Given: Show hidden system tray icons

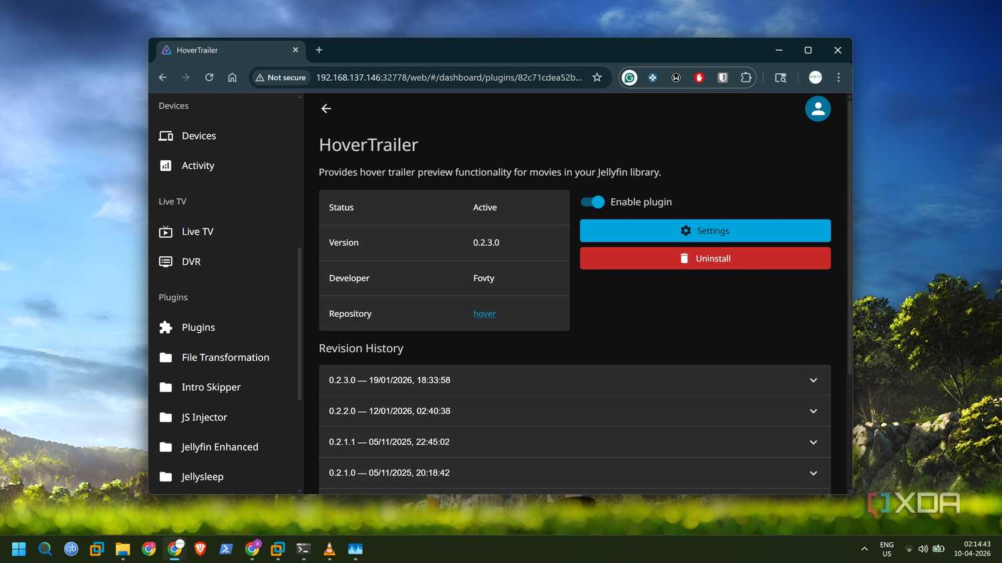Looking at the screenshot, I should tap(864, 549).
